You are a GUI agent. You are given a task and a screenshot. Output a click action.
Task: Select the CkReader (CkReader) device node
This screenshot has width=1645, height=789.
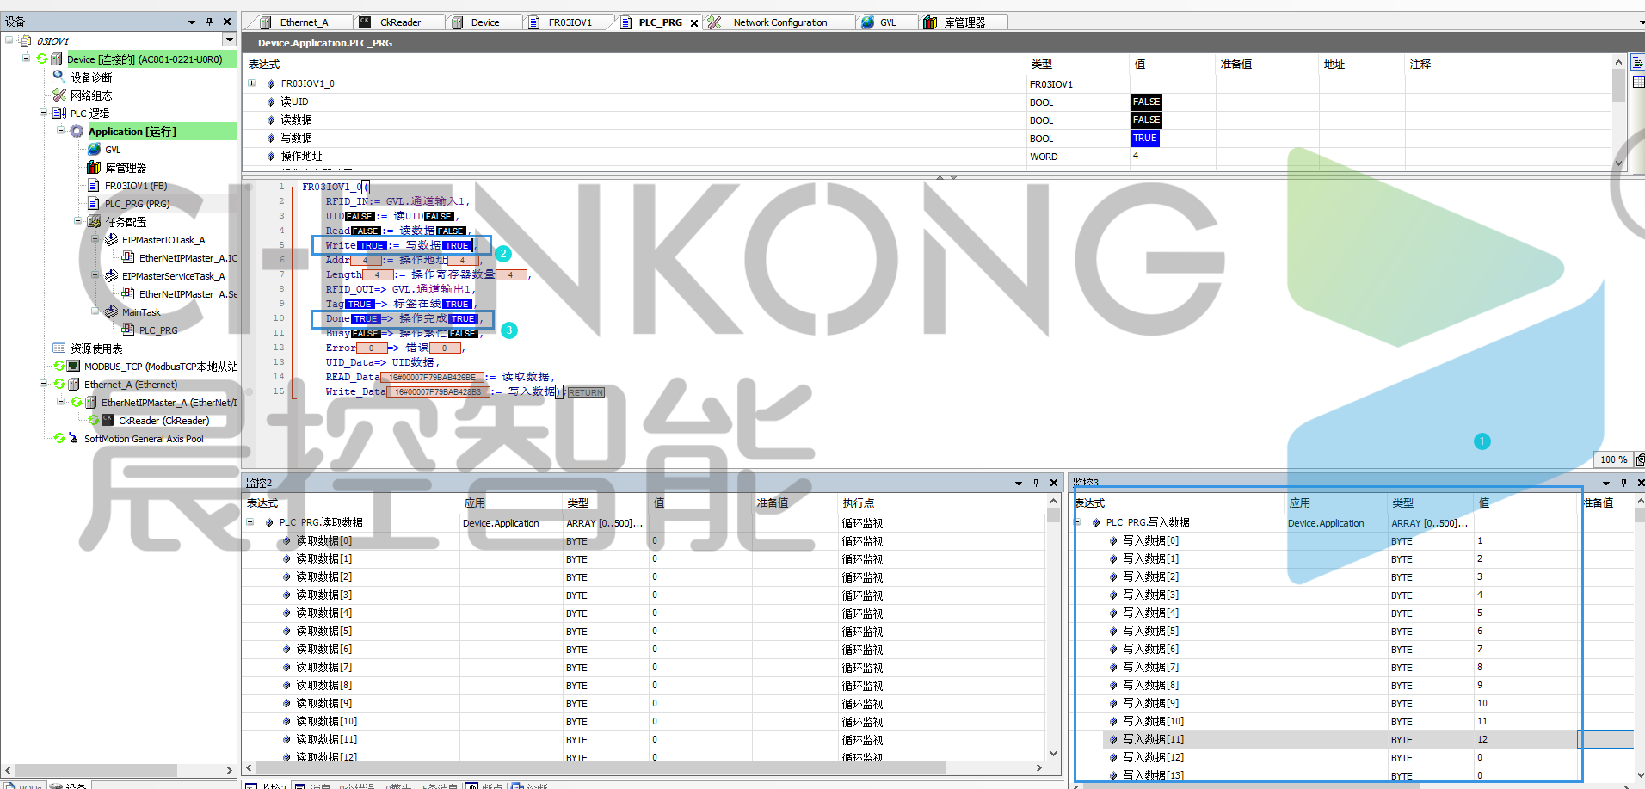(163, 421)
